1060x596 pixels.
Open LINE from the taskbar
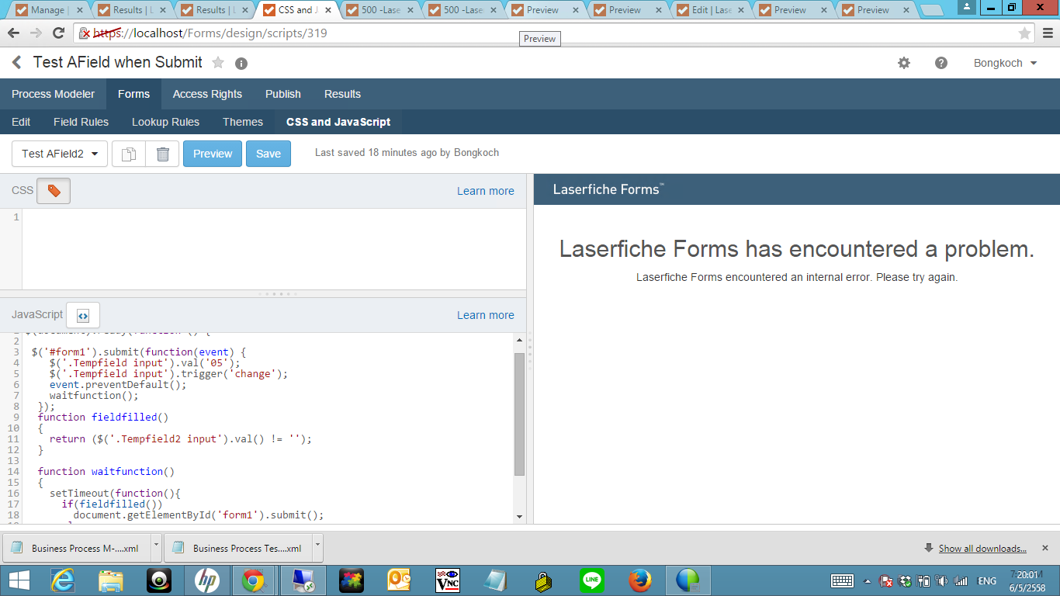coord(592,580)
